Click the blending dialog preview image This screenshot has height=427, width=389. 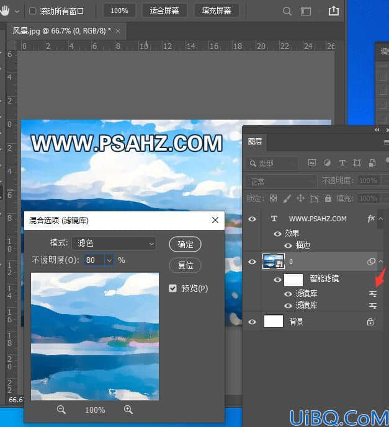click(x=95, y=337)
